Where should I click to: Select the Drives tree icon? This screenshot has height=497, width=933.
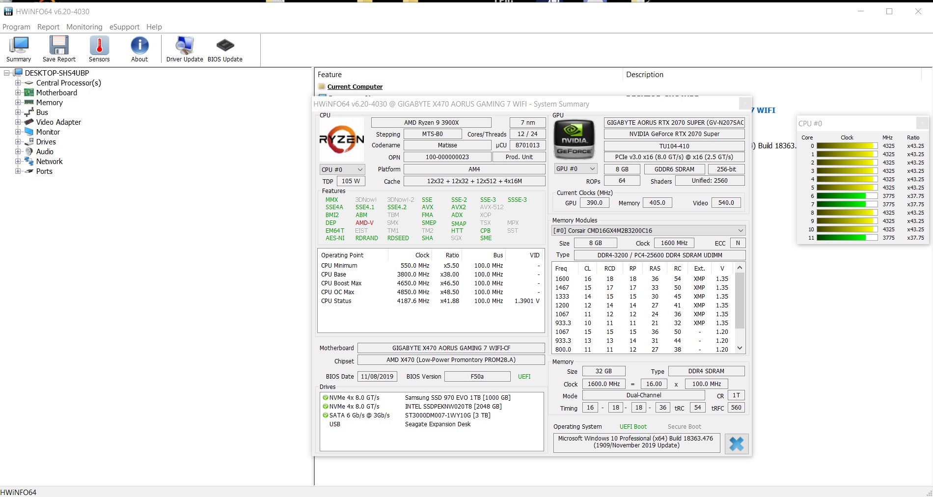29,142
